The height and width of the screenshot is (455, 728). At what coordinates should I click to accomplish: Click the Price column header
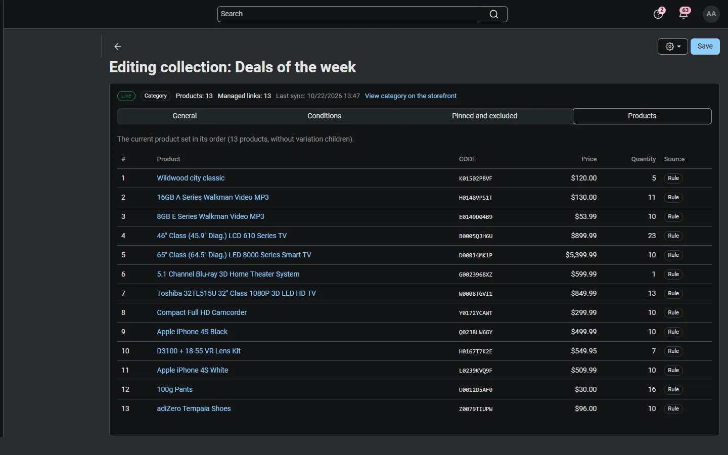(589, 159)
